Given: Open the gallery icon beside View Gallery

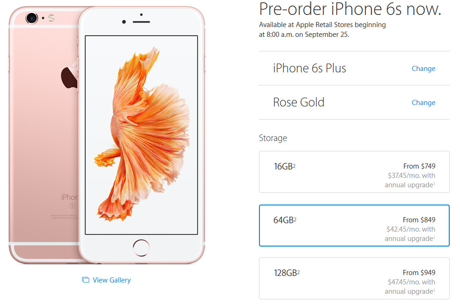Looking at the screenshot, I should coord(86,280).
